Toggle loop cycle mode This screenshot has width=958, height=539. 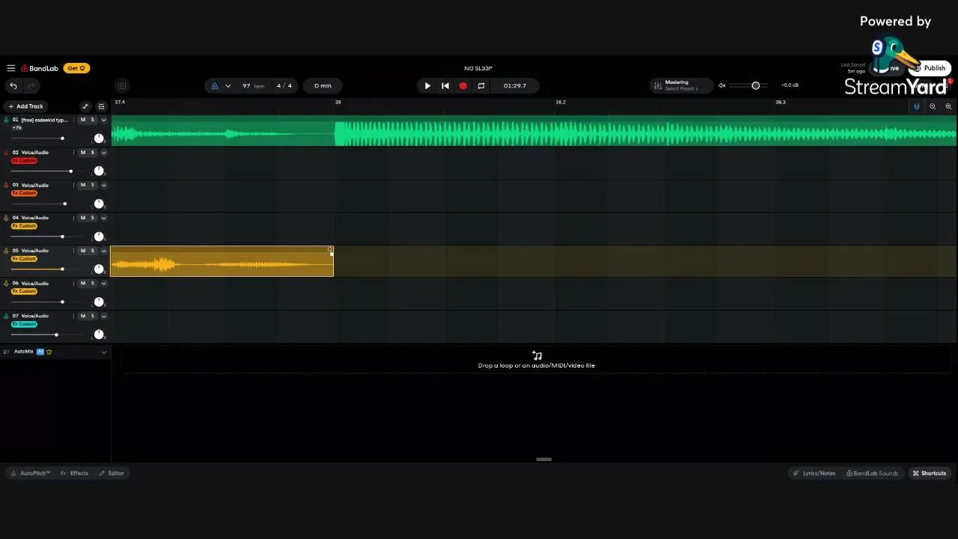(481, 86)
